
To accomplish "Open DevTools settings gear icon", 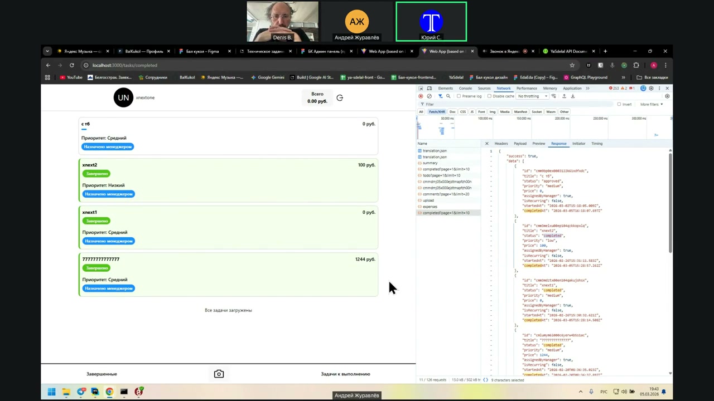I will (x=651, y=89).
